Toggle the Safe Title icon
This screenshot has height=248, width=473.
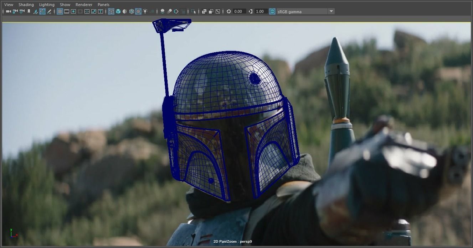101,11
